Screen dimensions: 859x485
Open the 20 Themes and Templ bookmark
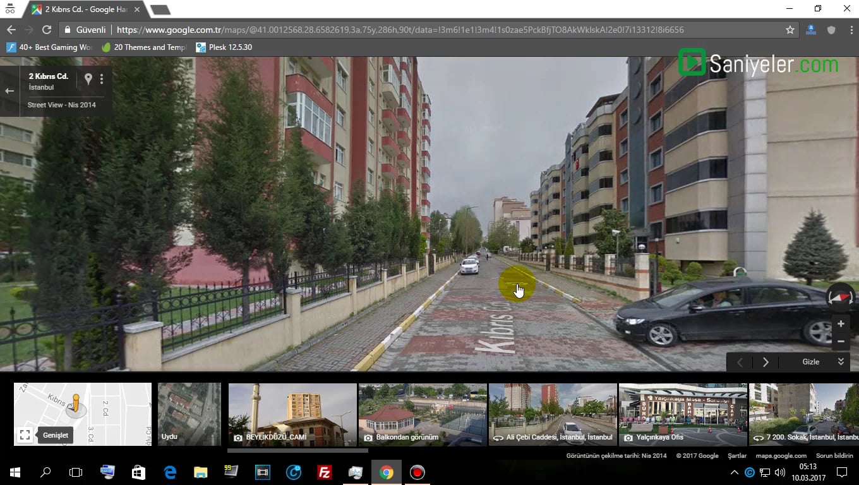coord(144,47)
